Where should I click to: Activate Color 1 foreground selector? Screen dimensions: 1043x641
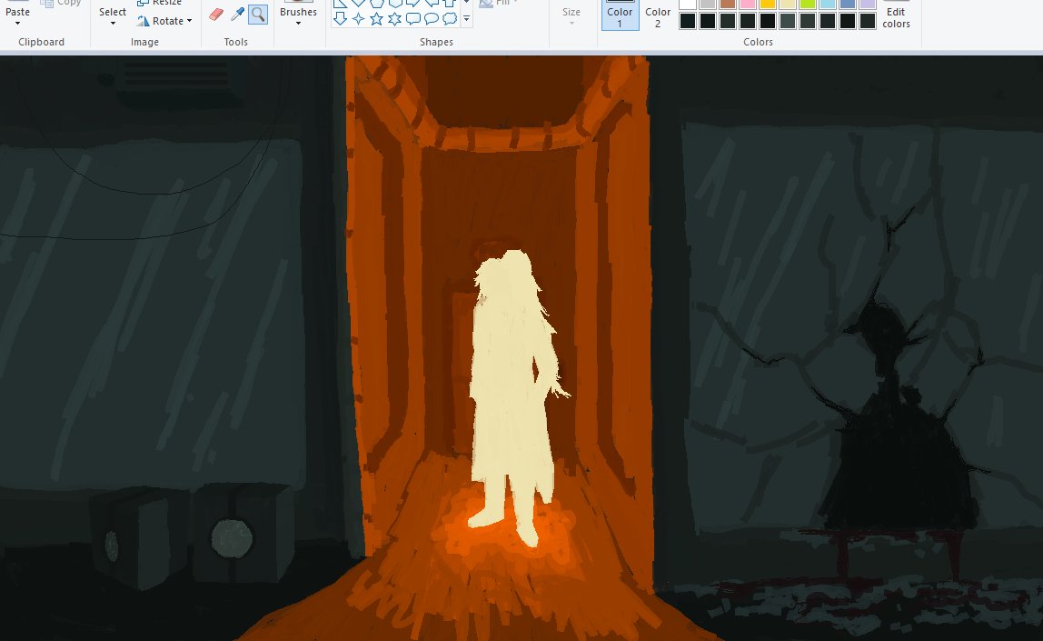[x=620, y=15]
